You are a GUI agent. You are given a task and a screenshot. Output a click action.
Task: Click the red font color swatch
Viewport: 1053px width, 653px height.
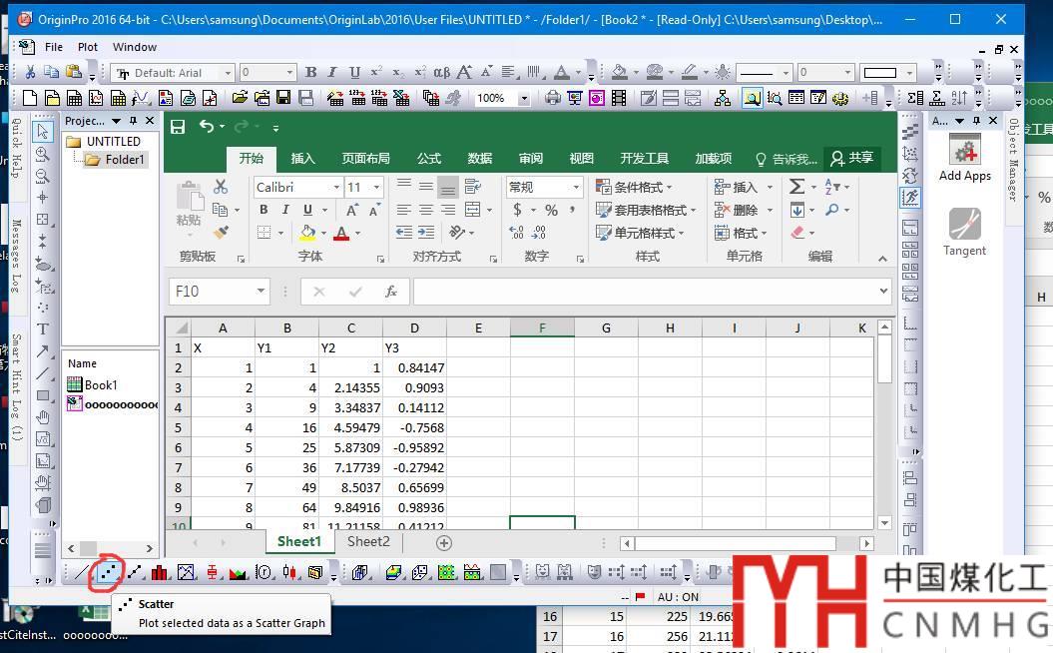(341, 234)
